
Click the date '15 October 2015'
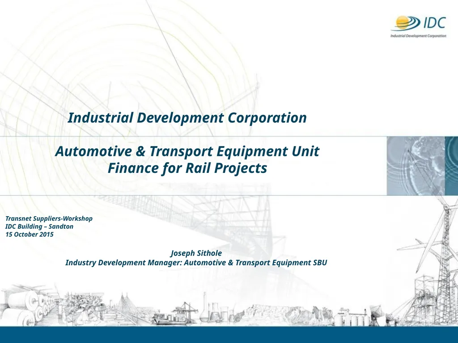point(30,234)
